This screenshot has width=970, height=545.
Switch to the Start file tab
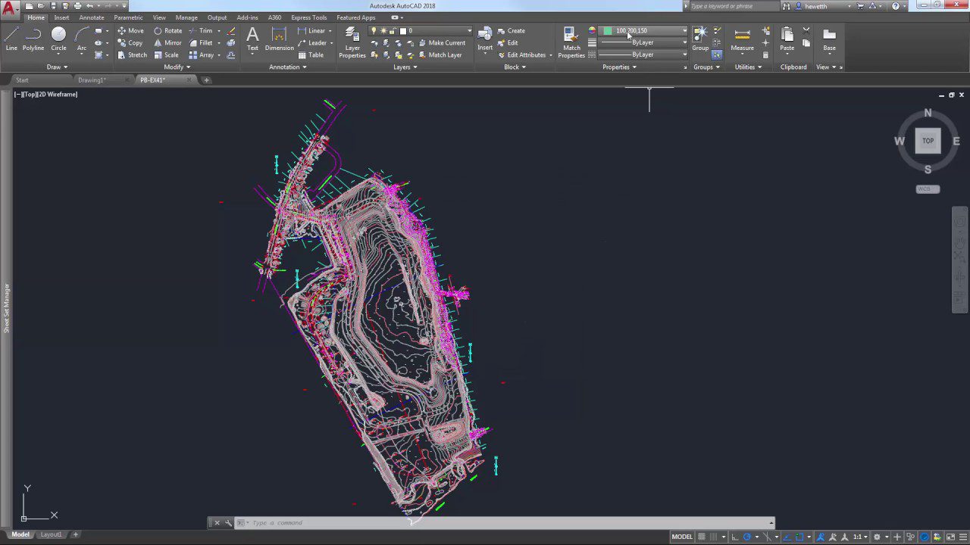[x=22, y=80]
